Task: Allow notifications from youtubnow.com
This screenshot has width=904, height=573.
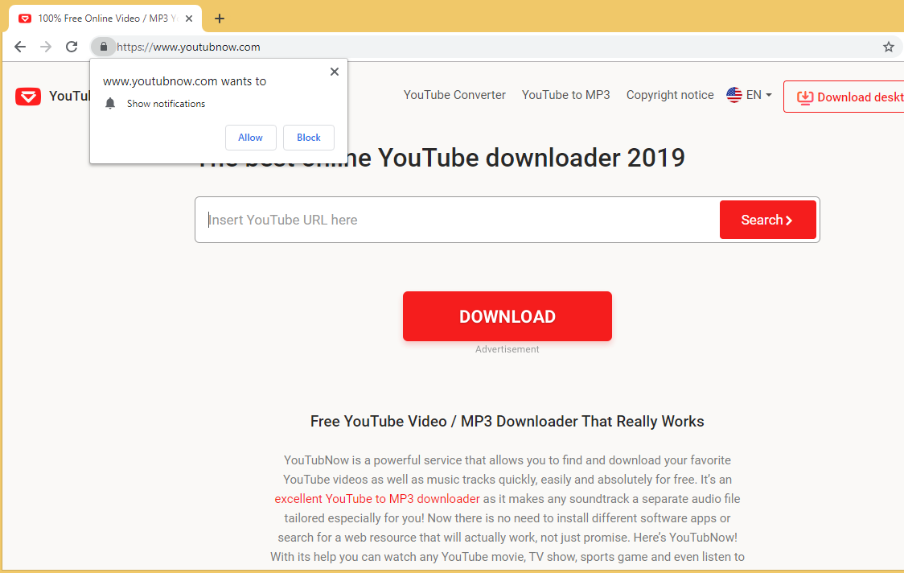Action: click(x=250, y=138)
